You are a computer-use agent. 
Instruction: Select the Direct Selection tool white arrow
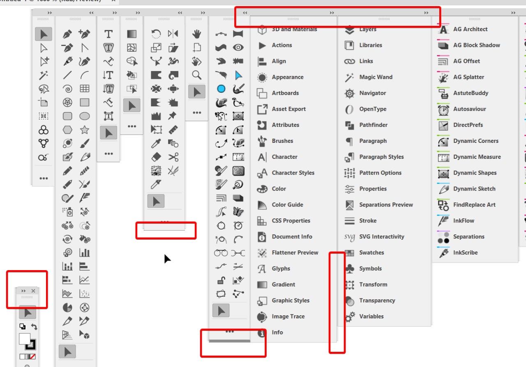tap(44, 48)
